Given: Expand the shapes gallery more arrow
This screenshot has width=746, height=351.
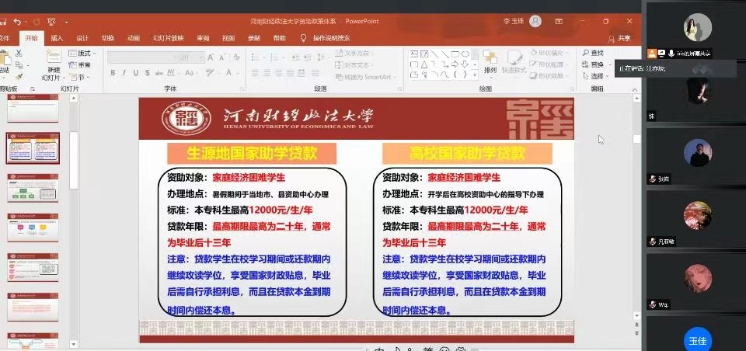Looking at the screenshot, I should pos(475,75).
